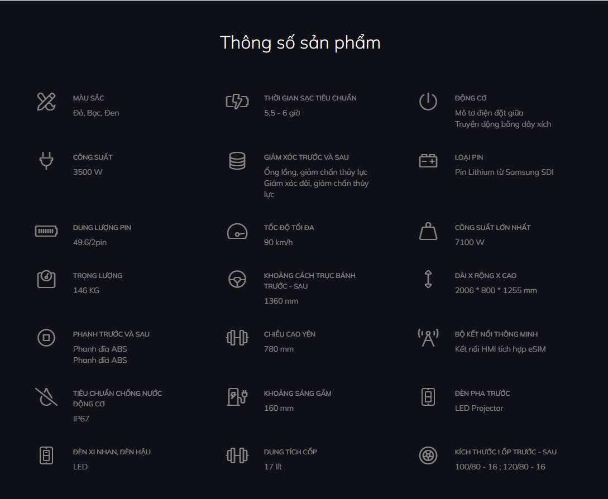Viewport: 608px width, 499px height.
Task: Click the stacked discs icon for Giảm xóc
Action: (237, 161)
